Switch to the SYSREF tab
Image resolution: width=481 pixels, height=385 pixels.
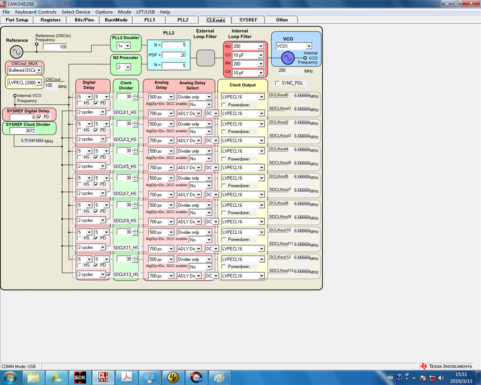pyautogui.click(x=248, y=20)
